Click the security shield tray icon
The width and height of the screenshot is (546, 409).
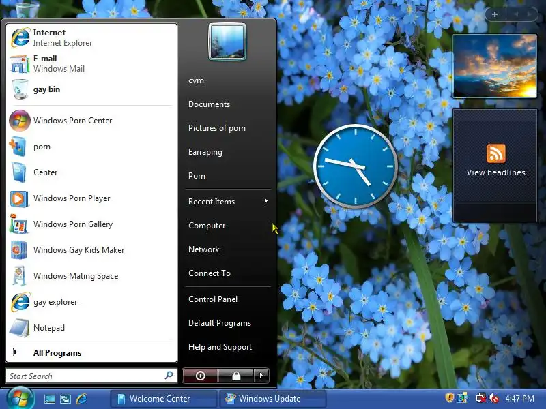[x=450, y=397]
